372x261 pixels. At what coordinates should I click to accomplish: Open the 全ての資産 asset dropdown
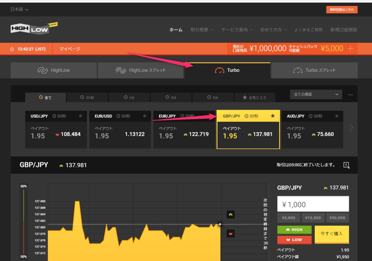[x=316, y=94]
